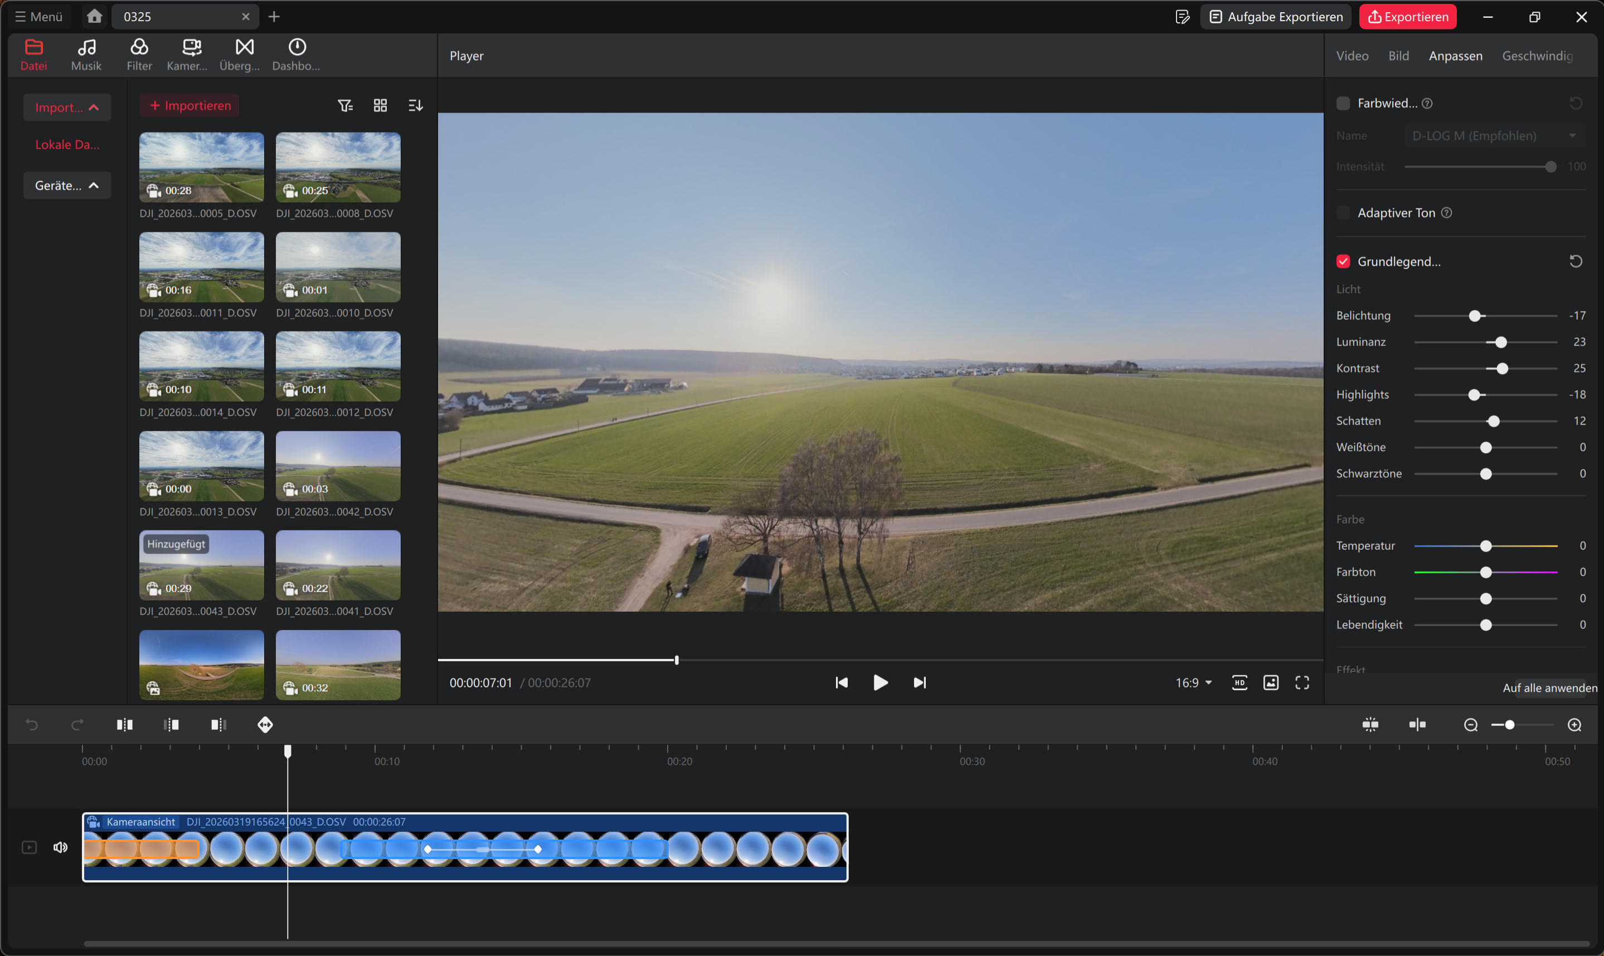Click the keyframe diamond icon in timeline toolbar

pos(265,725)
